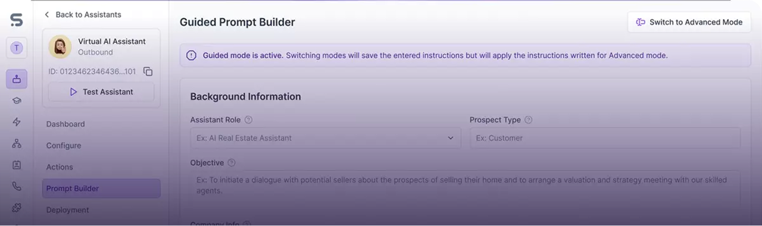The image size is (762, 226).
Task: Select the assistants robot icon in the sidebar
Action: 17,79
